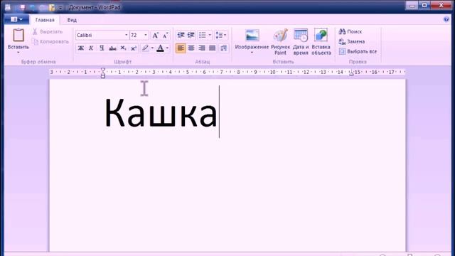Decrease font size with the shrink font icon
This screenshot has height=256, width=455.
click(165, 35)
